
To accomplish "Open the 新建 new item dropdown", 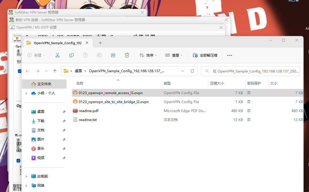I will [36, 55].
